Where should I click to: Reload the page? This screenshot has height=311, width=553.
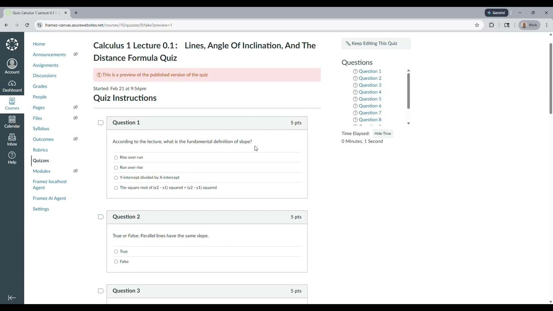click(27, 25)
